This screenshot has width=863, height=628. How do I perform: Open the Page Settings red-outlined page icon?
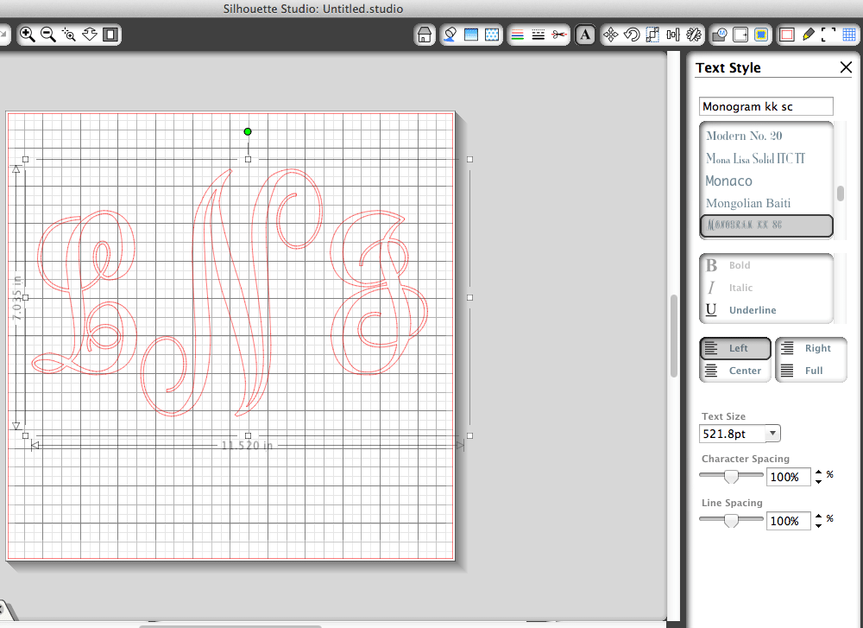coord(787,35)
